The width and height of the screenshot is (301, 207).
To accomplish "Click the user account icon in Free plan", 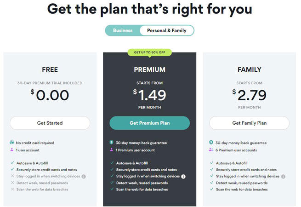I will click(x=12, y=150).
